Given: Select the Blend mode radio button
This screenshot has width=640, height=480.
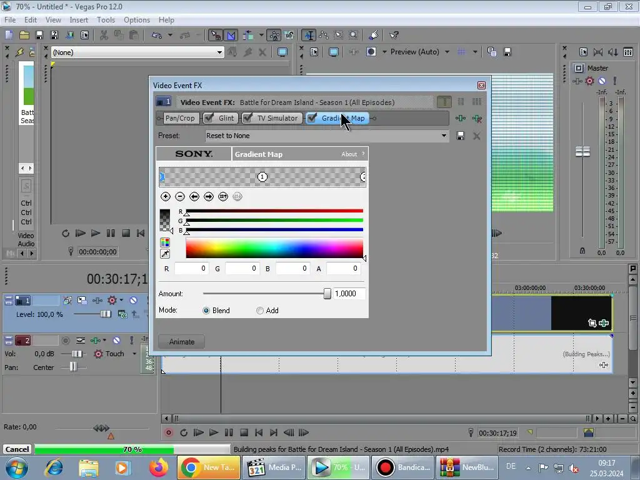Looking at the screenshot, I should pyautogui.click(x=206, y=311).
